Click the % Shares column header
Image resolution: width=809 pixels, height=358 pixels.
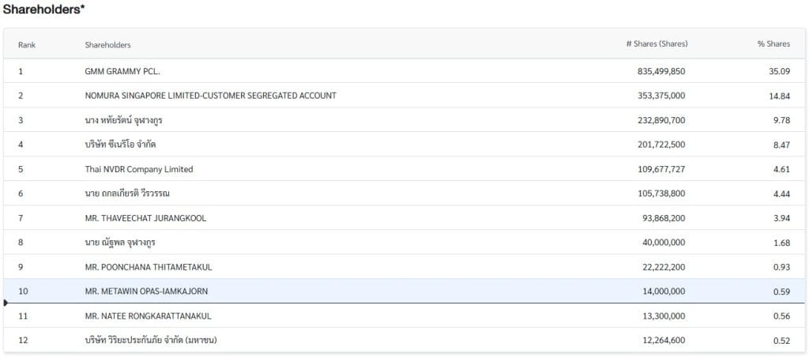pyautogui.click(x=773, y=44)
